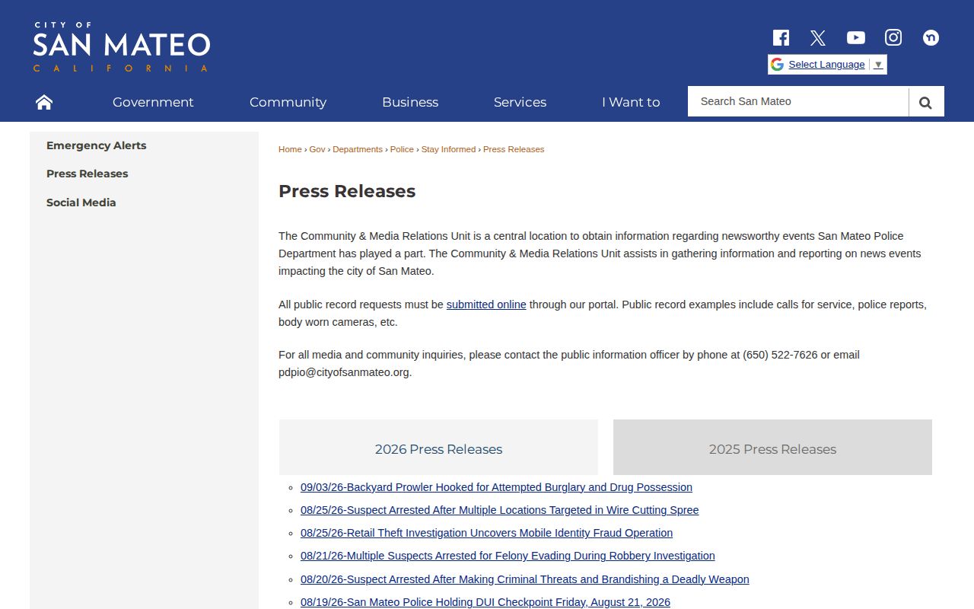Follow the submitted online link

click(x=486, y=304)
